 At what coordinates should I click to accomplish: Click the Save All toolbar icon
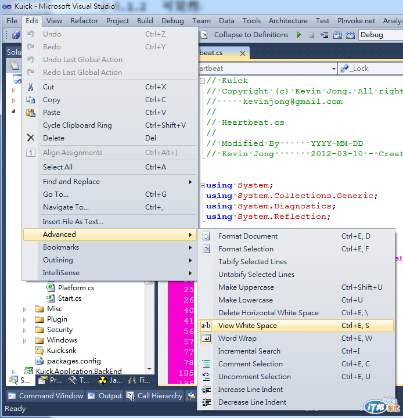(16, 35)
